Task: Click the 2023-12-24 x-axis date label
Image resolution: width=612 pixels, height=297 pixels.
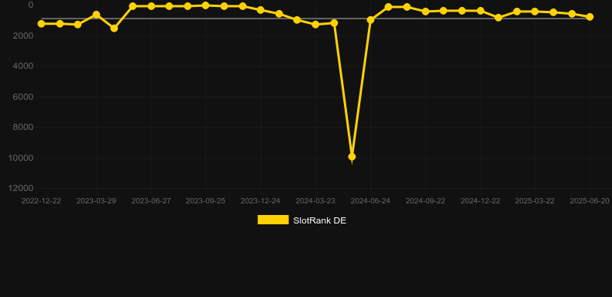Action: coord(260,201)
